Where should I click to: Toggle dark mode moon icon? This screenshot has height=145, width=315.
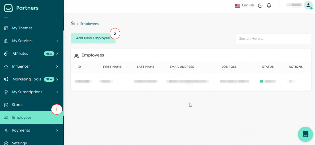tap(260, 6)
